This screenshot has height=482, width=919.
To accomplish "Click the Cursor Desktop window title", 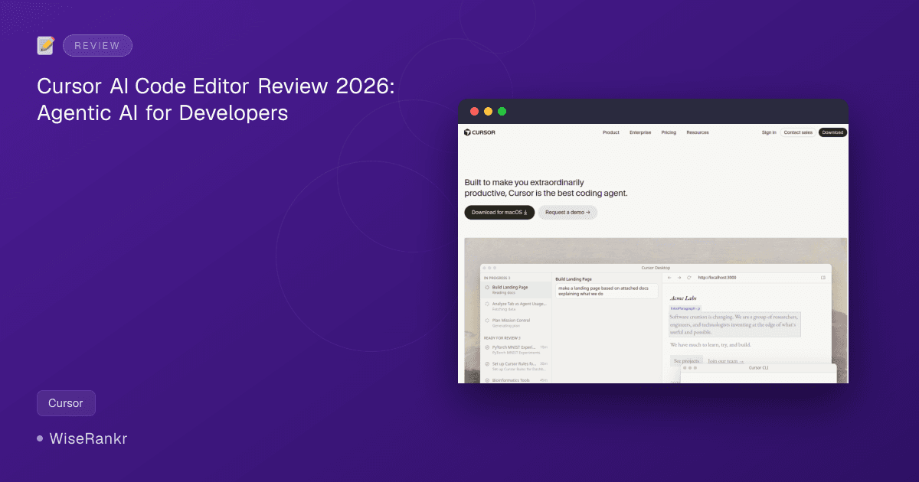I will tap(656, 268).
